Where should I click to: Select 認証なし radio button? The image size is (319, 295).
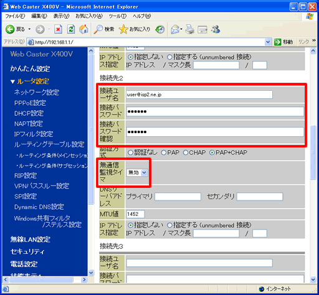point(130,152)
